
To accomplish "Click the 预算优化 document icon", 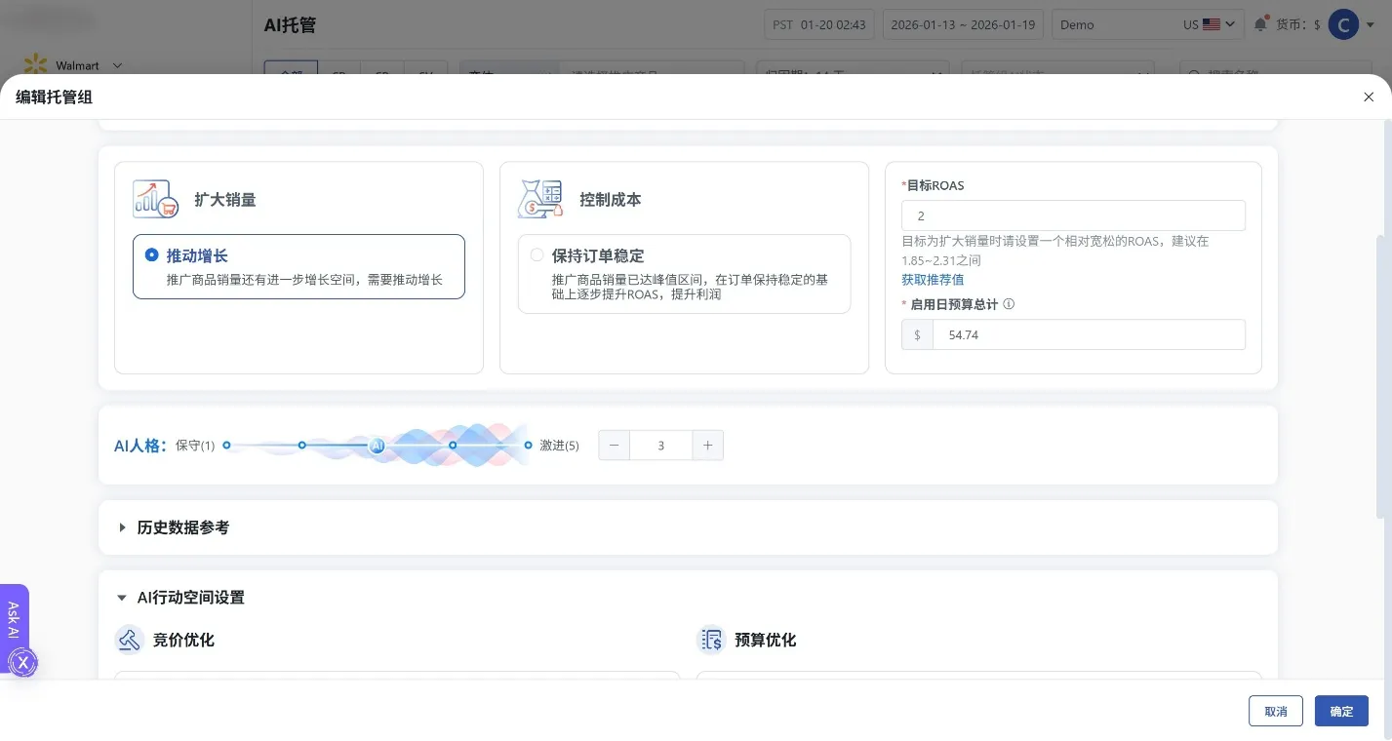I will pyautogui.click(x=711, y=640).
